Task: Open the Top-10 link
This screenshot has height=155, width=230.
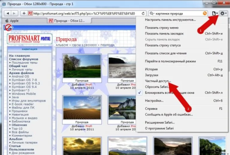Action: (x=17, y=128)
